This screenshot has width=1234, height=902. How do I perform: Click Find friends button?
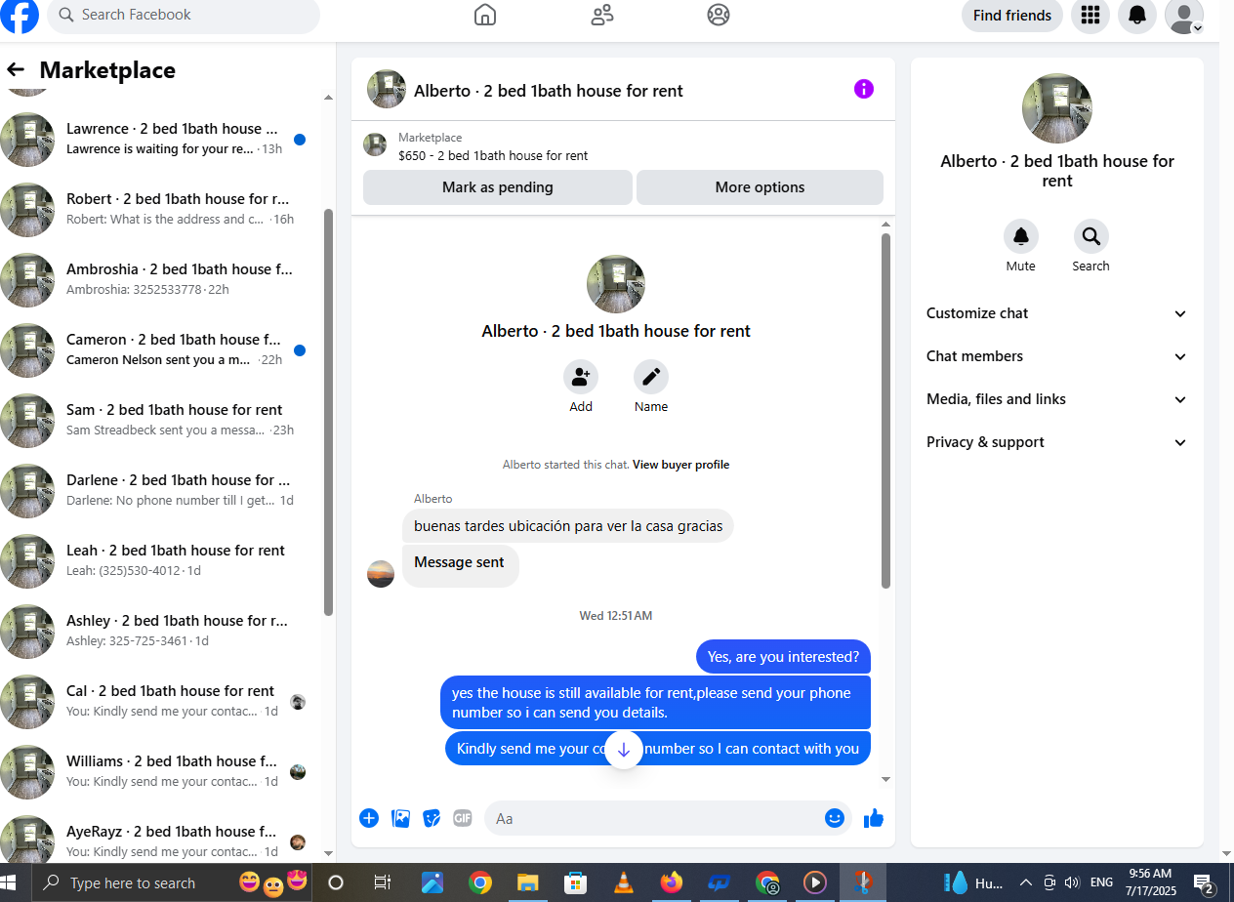coord(1012,16)
